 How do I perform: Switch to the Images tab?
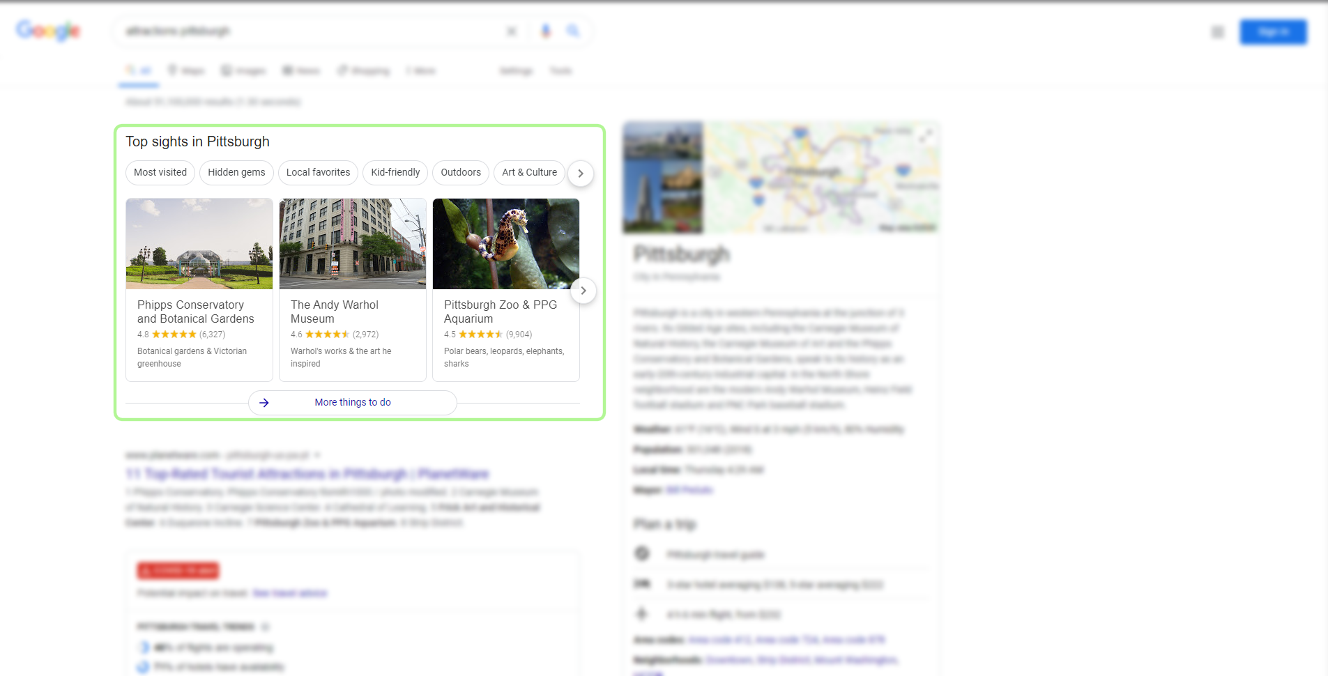click(243, 71)
